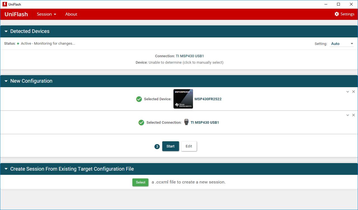
Task: Click the MSP430FR2522 device name
Action: tap(208, 99)
